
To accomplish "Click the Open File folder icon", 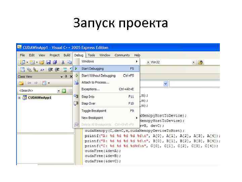I will pyautogui.click(x=42, y=62).
